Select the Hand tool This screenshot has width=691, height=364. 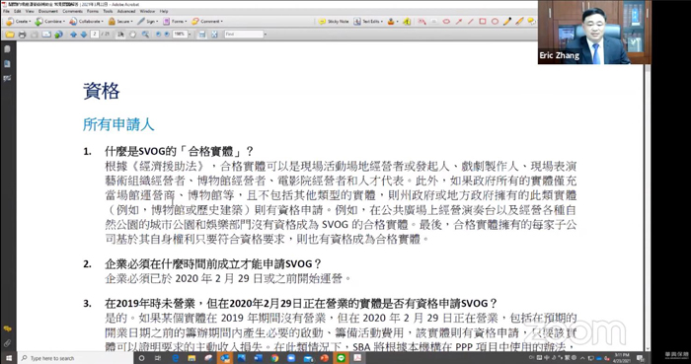132,35
